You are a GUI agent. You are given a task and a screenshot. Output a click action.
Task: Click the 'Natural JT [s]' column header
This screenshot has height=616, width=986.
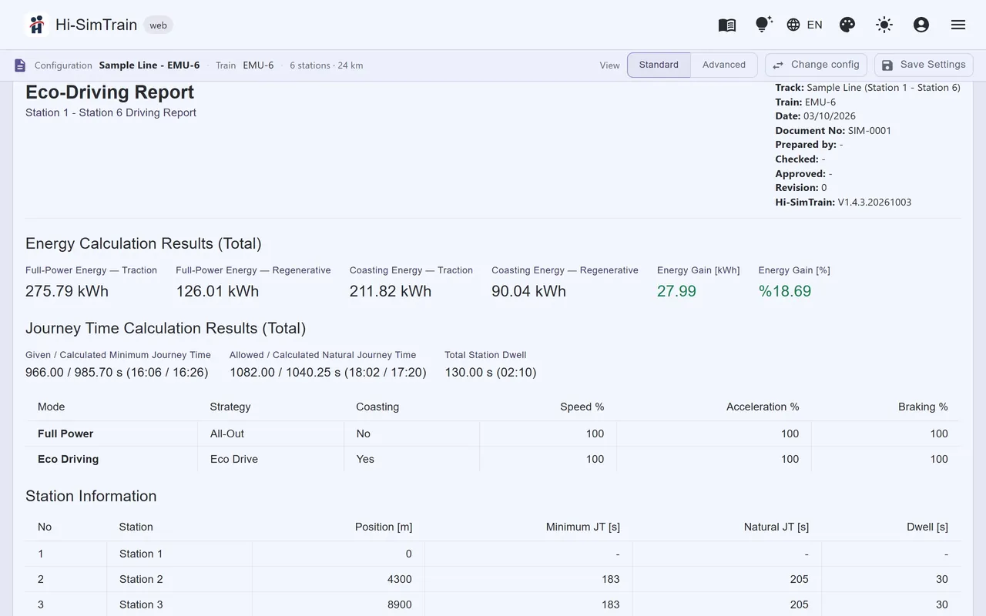point(776,527)
